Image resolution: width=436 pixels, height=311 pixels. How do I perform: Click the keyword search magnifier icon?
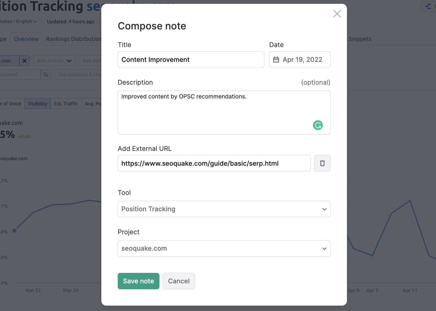tap(46, 74)
